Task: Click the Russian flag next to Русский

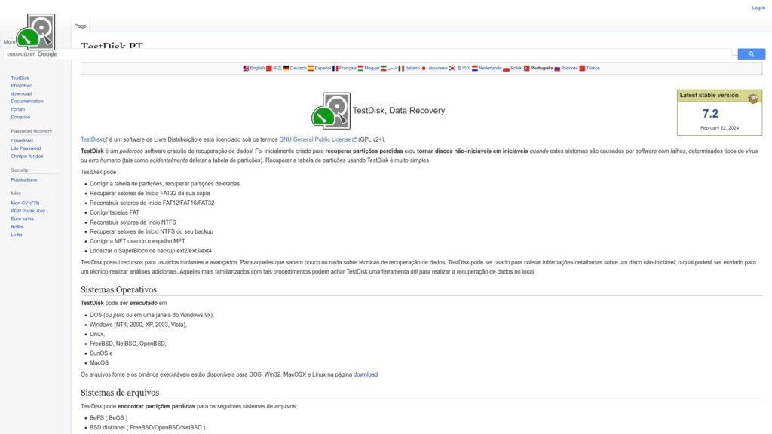Action: click(x=557, y=69)
